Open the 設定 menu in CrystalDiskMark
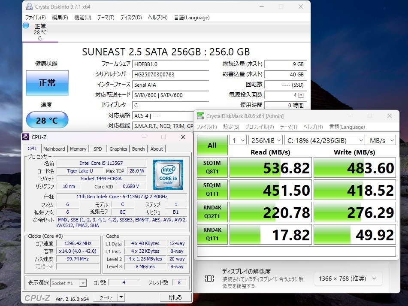The width and height of the screenshot is (408, 306). click(231, 127)
